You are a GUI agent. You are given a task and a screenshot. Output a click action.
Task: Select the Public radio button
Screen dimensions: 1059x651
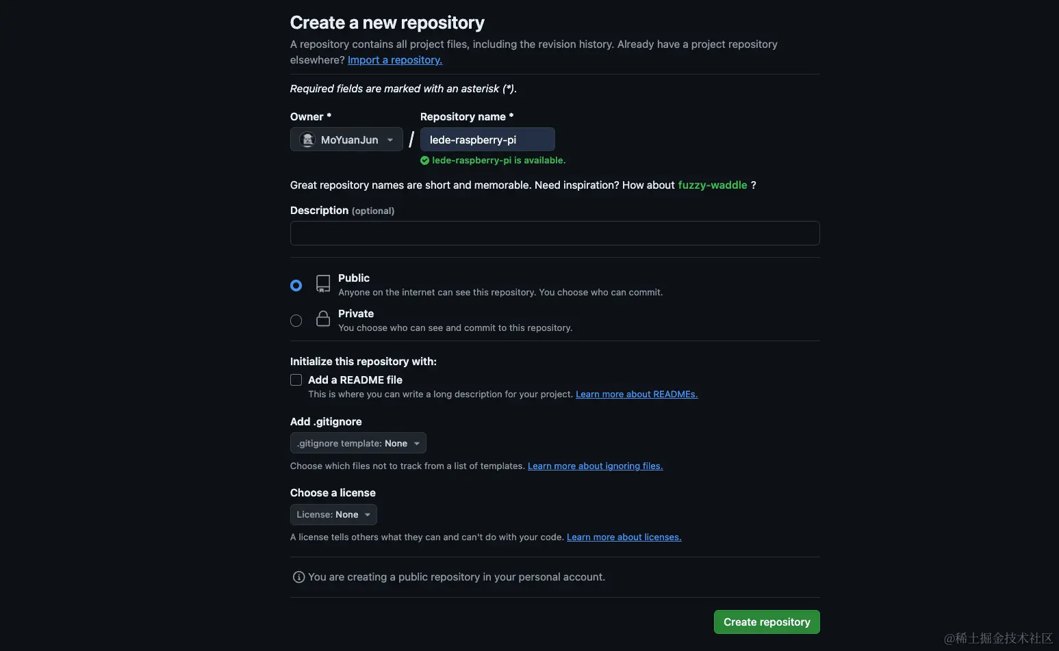point(296,285)
